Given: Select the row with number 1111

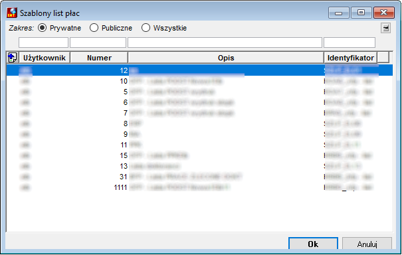Looking at the screenshot, I should tap(199, 187).
